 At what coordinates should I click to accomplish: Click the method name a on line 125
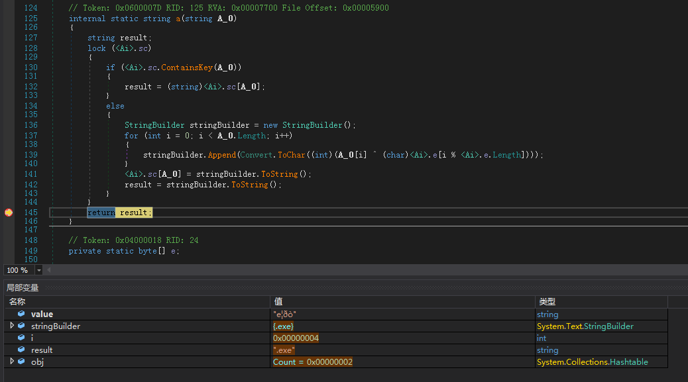[x=178, y=19]
